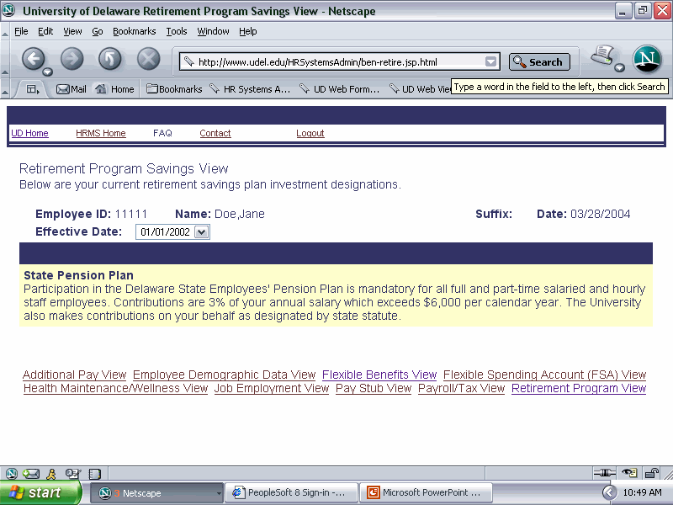Click the Stop loading button
This screenshot has width=673, height=505.
(x=149, y=59)
